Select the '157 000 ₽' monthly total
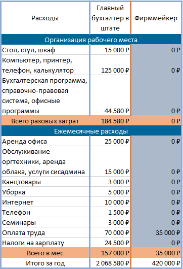 110,253
